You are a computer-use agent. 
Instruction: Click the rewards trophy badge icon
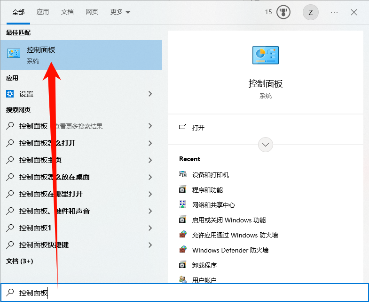[283, 12]
